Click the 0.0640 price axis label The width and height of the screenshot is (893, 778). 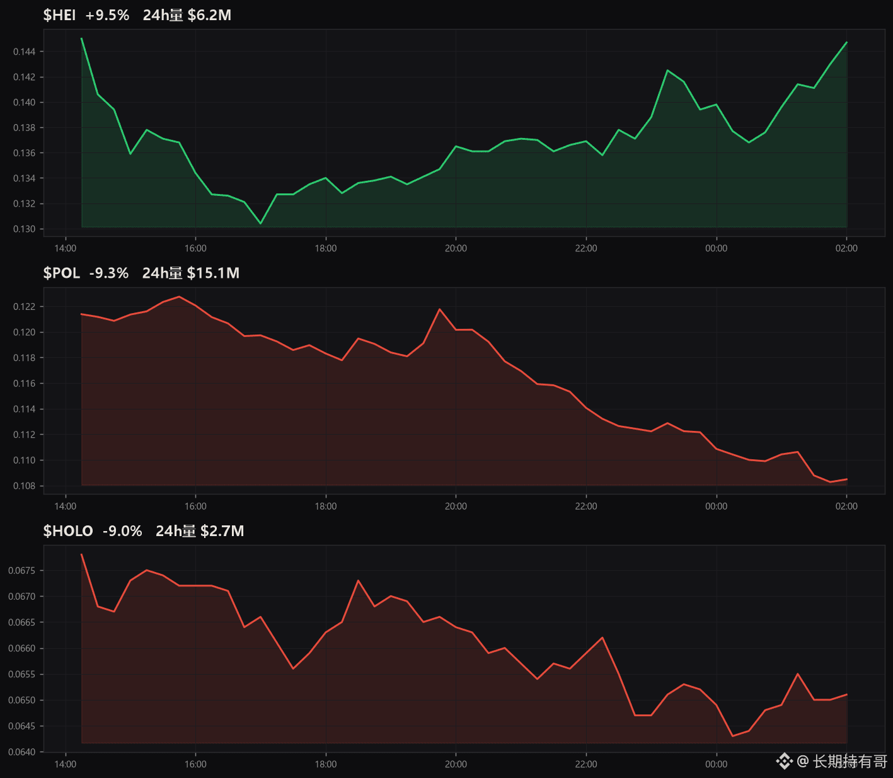22,752
